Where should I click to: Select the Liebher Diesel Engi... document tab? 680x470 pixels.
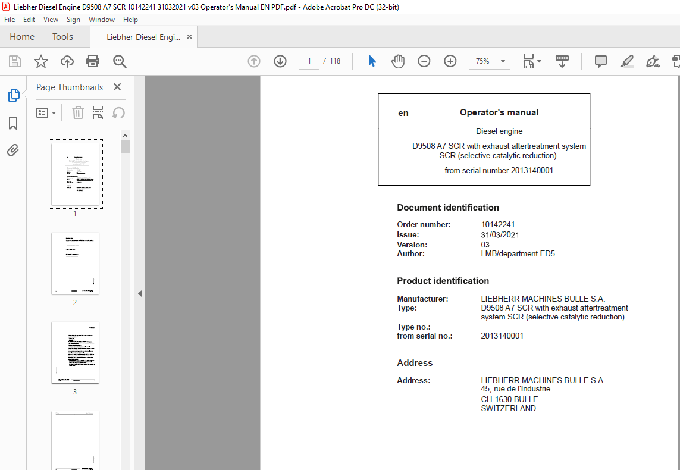pos(143,37)
